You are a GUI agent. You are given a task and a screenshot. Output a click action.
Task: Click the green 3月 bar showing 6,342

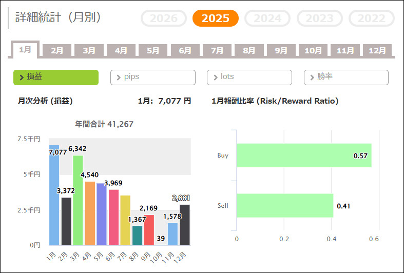pos(78,200)
